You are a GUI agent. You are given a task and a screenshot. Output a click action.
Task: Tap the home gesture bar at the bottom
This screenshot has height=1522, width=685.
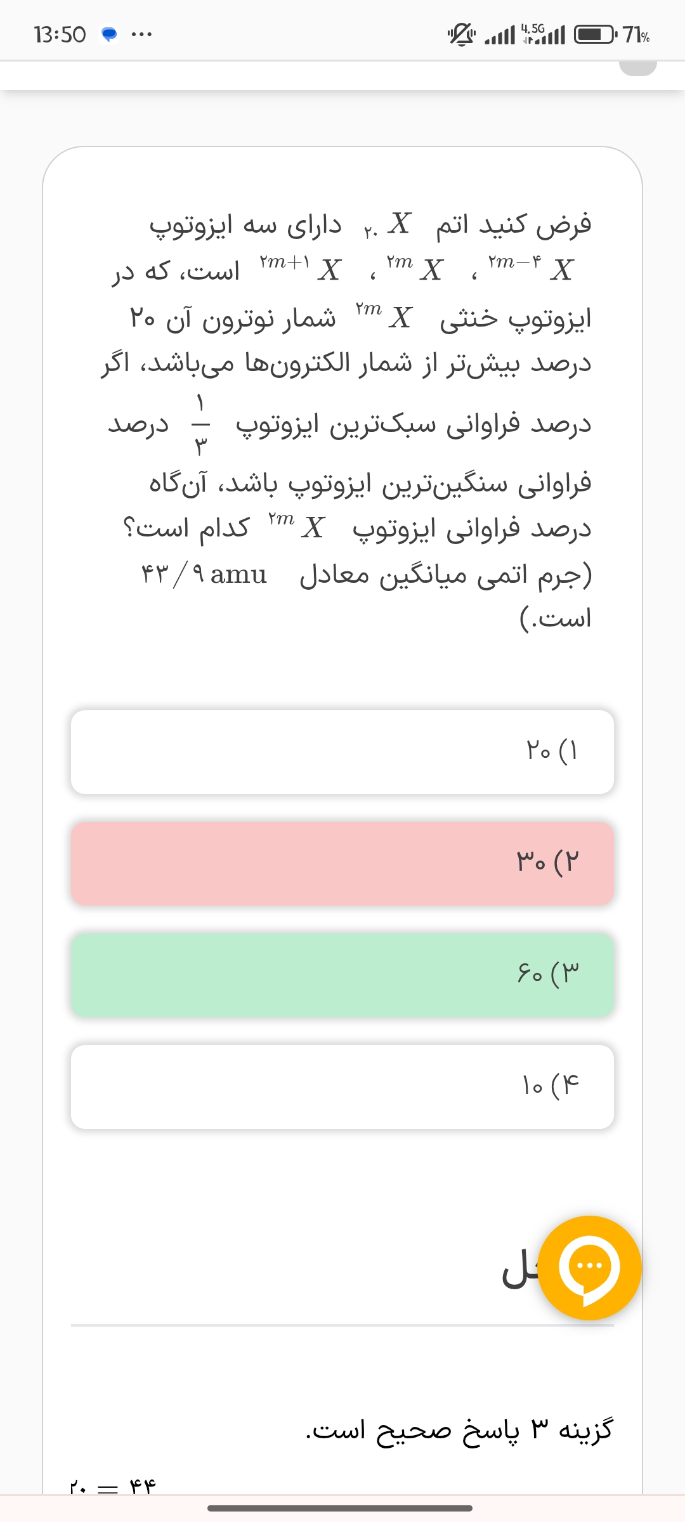click(x=340, y=1508)
